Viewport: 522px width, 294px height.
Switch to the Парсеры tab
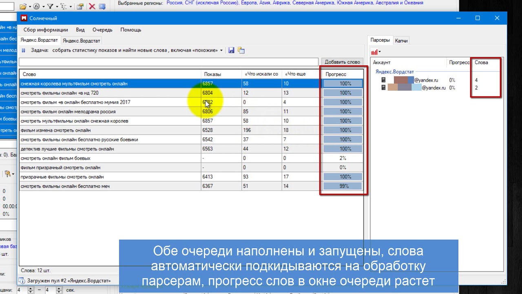click(380, 40)
